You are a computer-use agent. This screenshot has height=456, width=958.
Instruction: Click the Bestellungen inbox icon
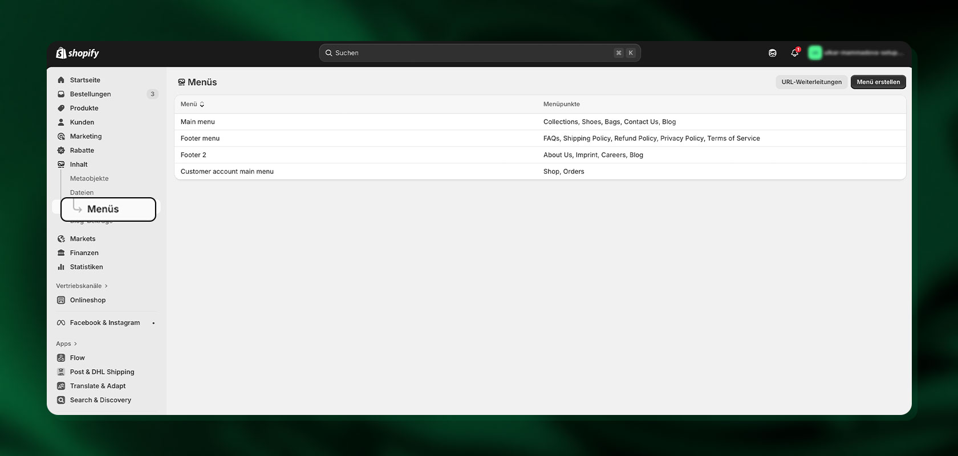61,94
